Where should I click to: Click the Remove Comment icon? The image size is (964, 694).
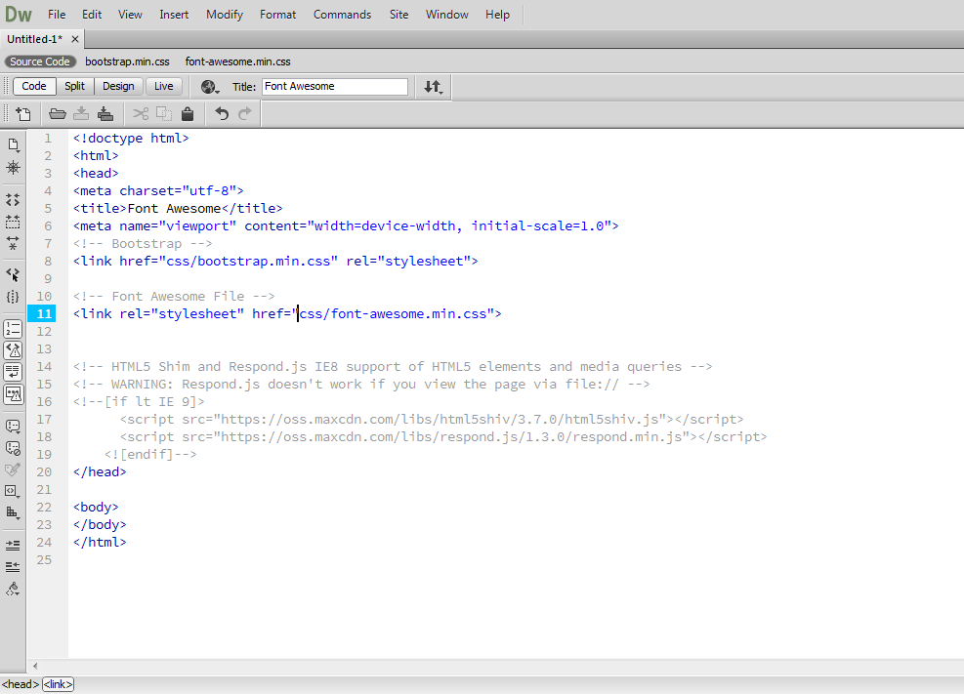tap(13, 448)
